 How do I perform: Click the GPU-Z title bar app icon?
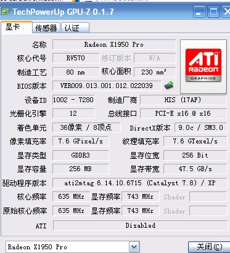tap(5, 12)
